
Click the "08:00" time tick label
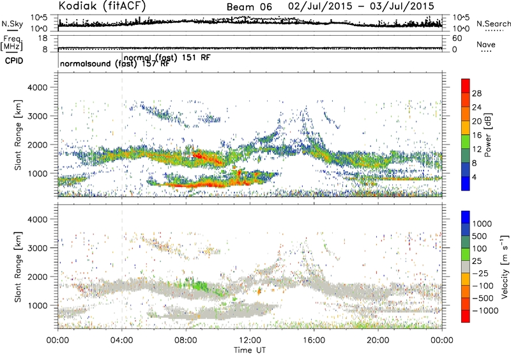(x=186, y=341)
